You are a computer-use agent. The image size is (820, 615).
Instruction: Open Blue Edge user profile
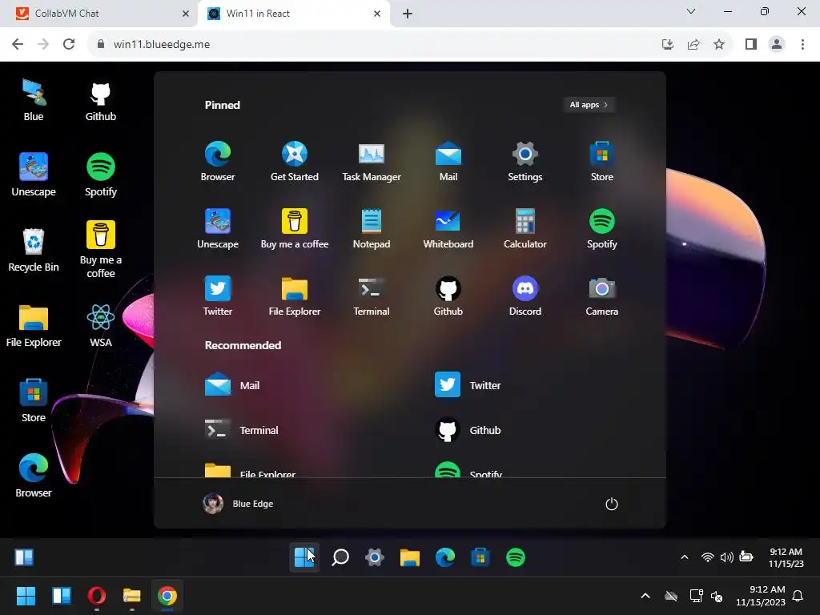pos(238,504)
